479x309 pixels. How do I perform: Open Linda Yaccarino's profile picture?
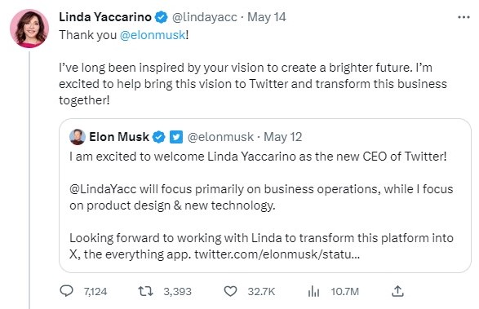29,29
